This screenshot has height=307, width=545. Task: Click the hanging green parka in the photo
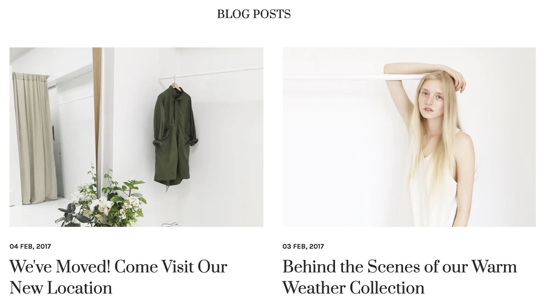[175, 138]
